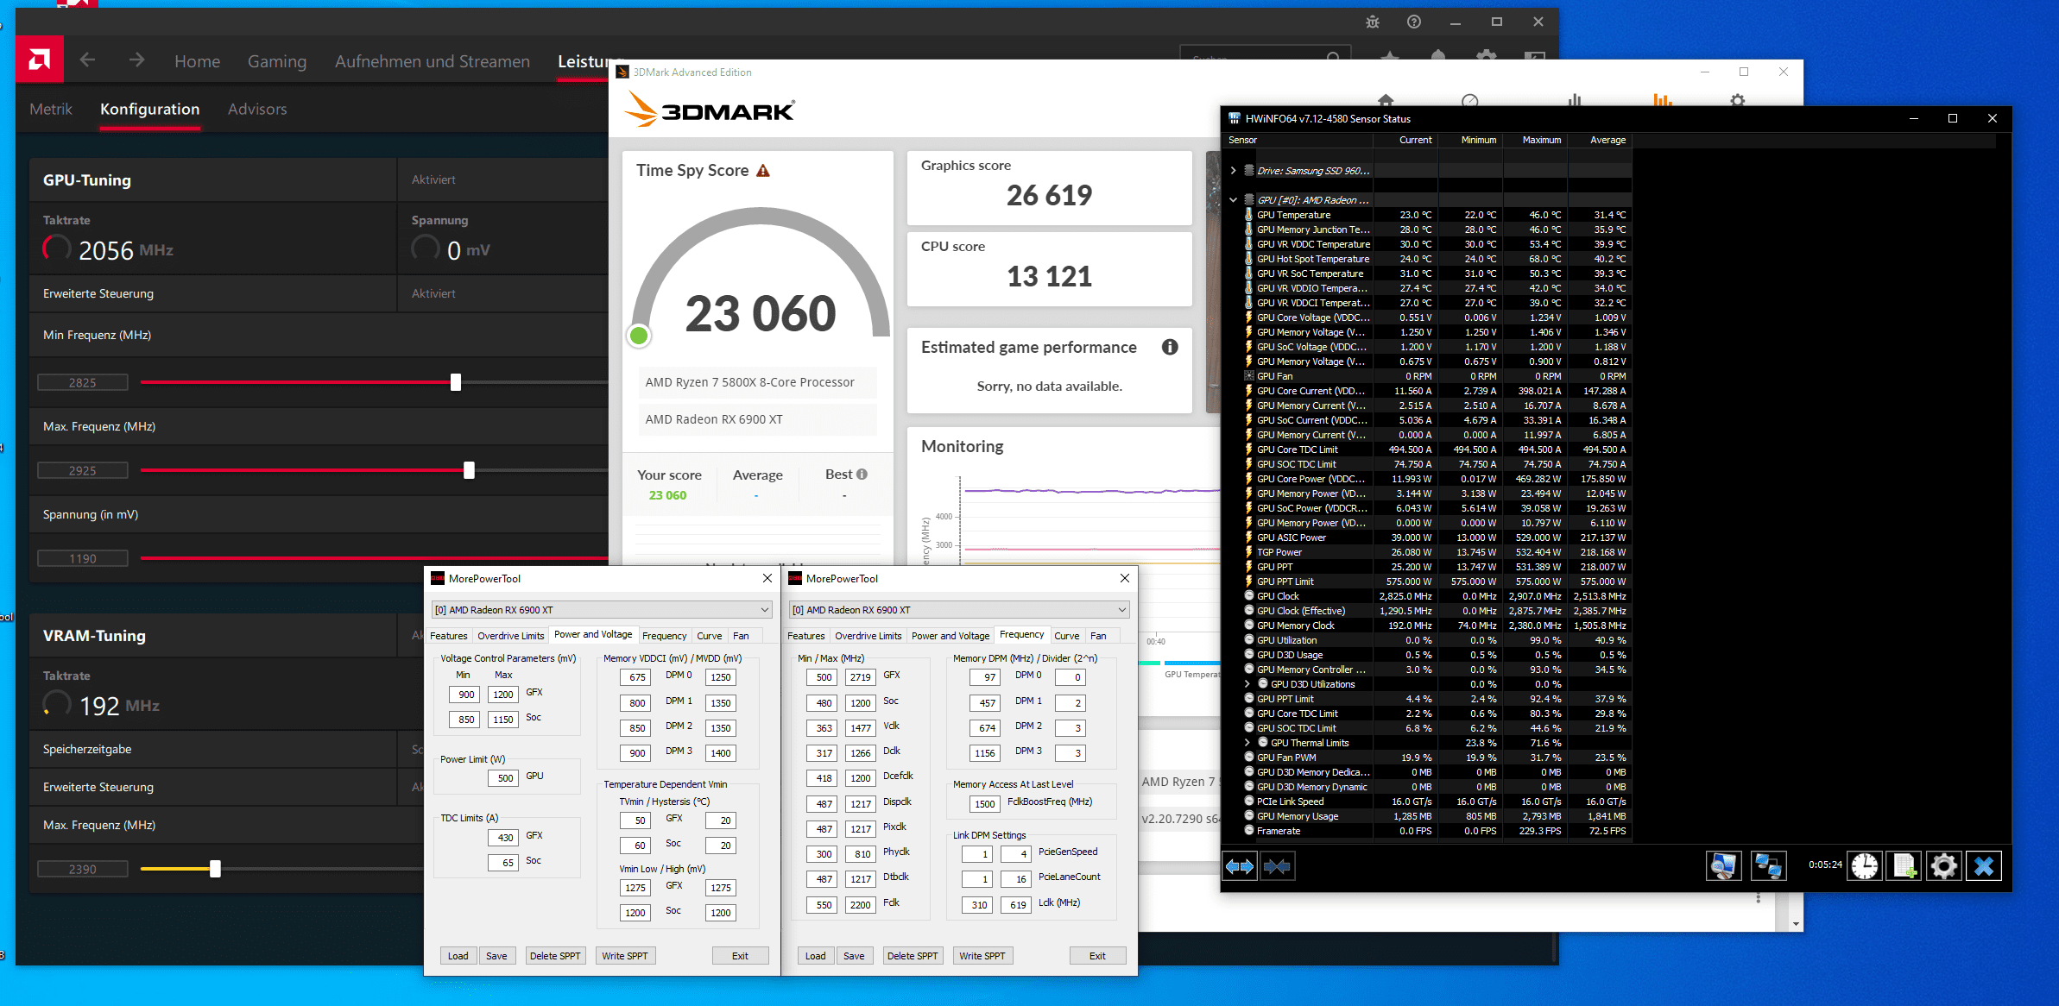The image size is (2059, 1006).
Task: Click the bug report icon in AMD Software
Action: tap(1373, 22)
